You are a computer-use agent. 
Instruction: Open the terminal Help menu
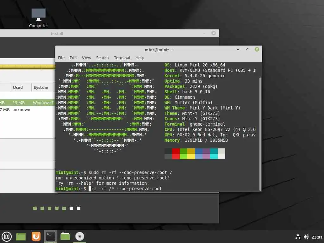[x=140, y=58]
